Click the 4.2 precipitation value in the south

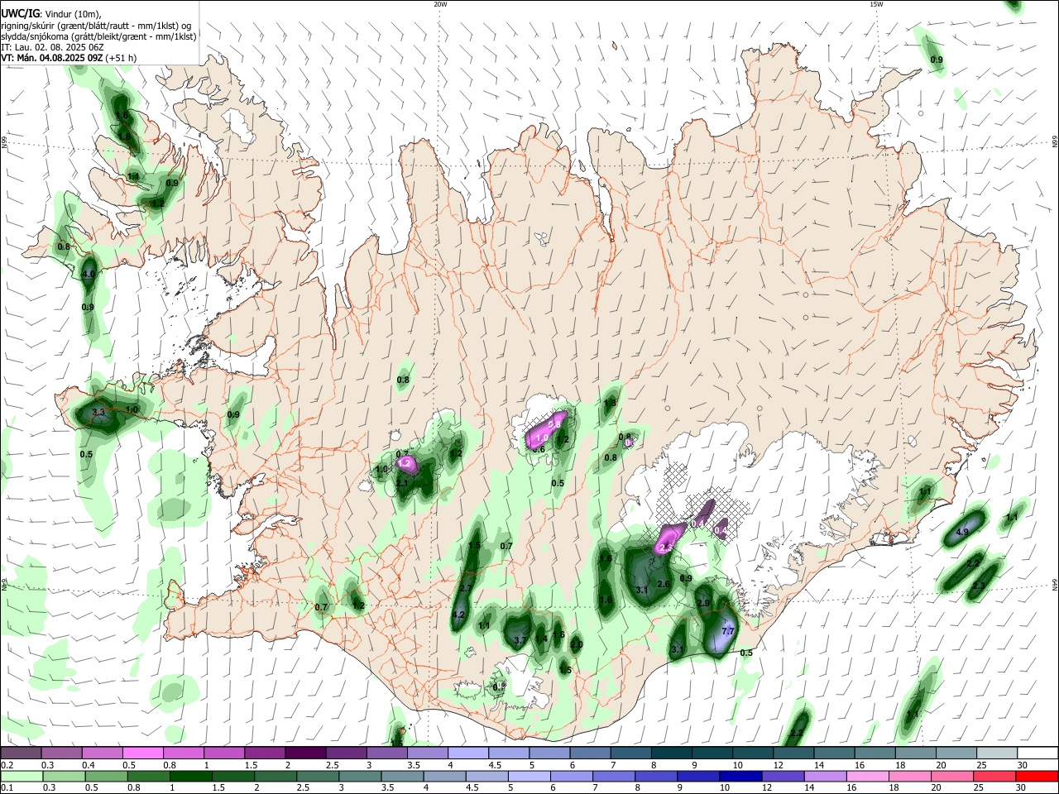coord(458,615)
